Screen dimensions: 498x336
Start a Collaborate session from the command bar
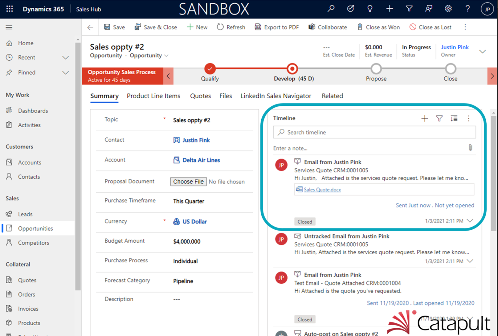pos(327,27)
